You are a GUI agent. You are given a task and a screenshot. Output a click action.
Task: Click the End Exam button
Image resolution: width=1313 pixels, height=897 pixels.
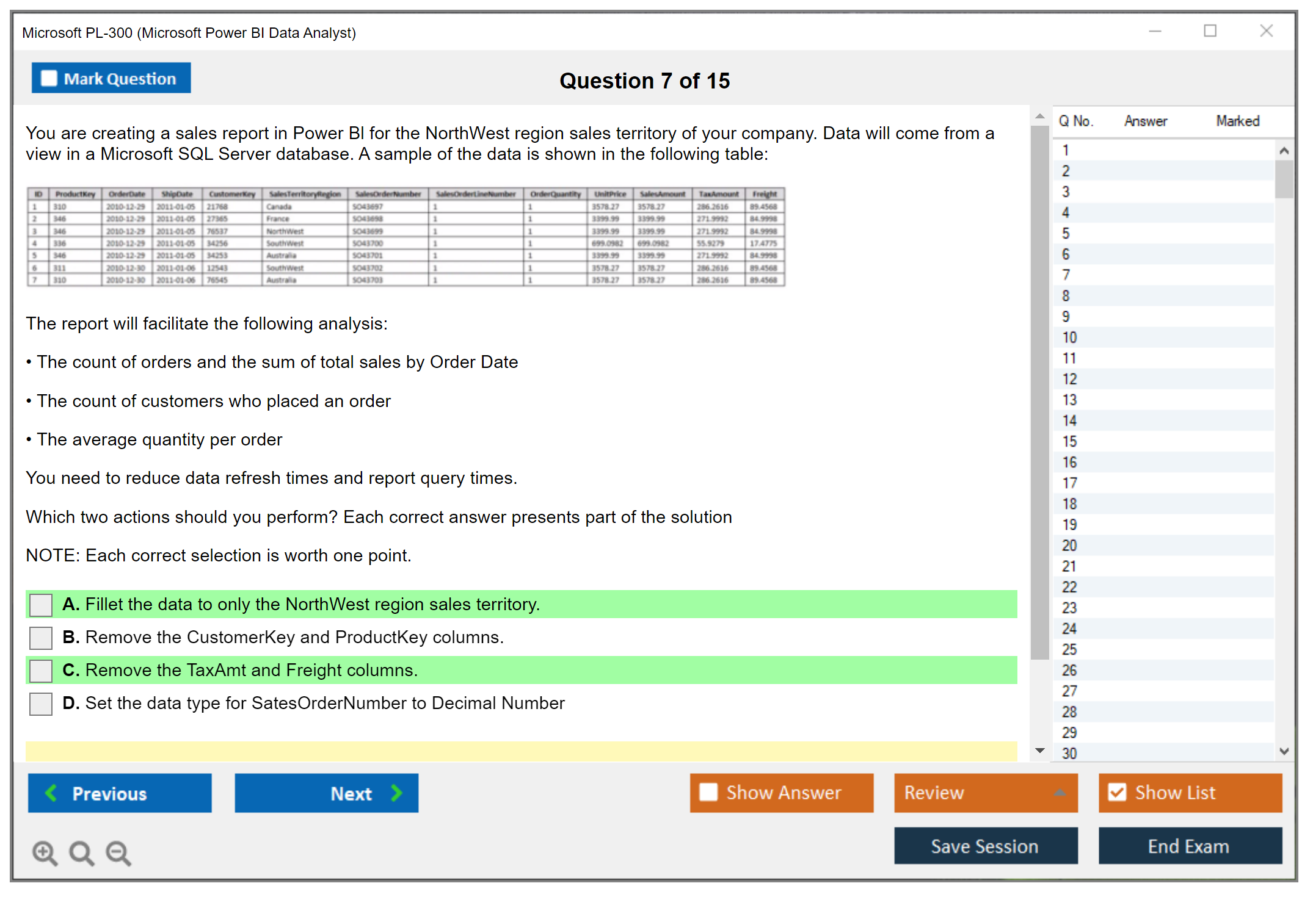coord(1189,846)
